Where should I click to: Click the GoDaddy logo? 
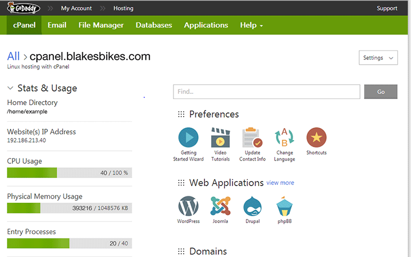23,8
